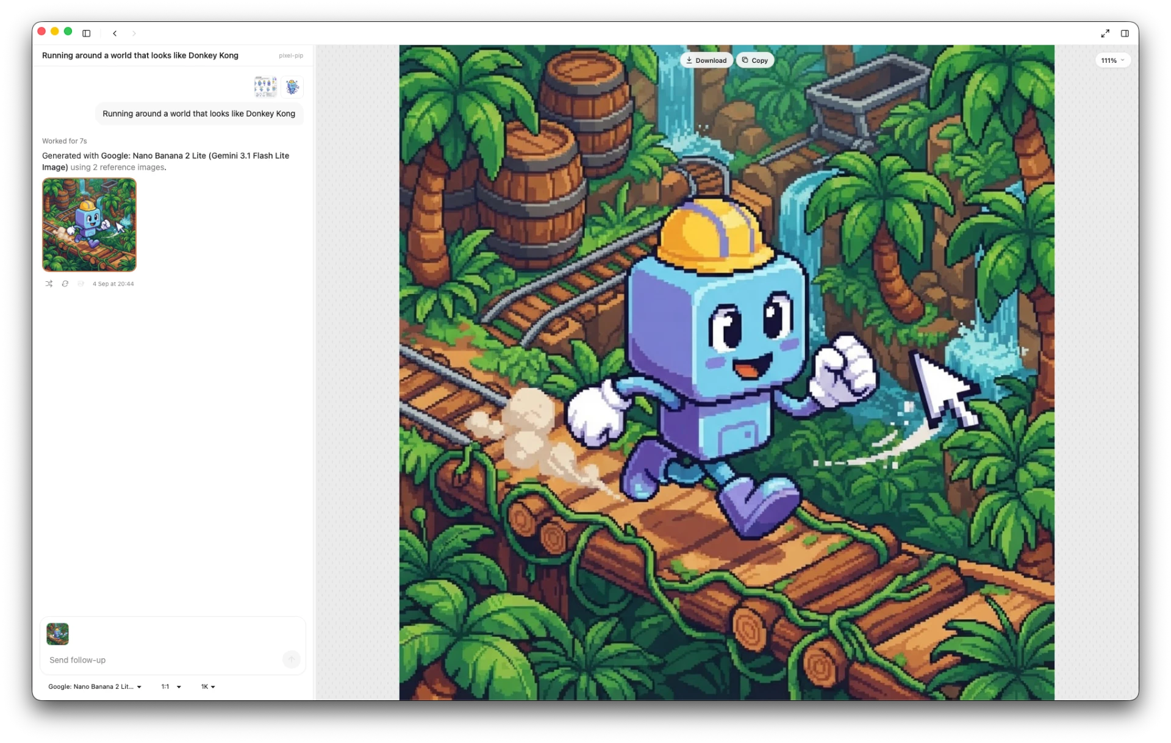This screenshot has height=743, width=1171.
Task: Open the Google: Nano Banana 2 Lite model dropdown
Action: click(95, 687)
